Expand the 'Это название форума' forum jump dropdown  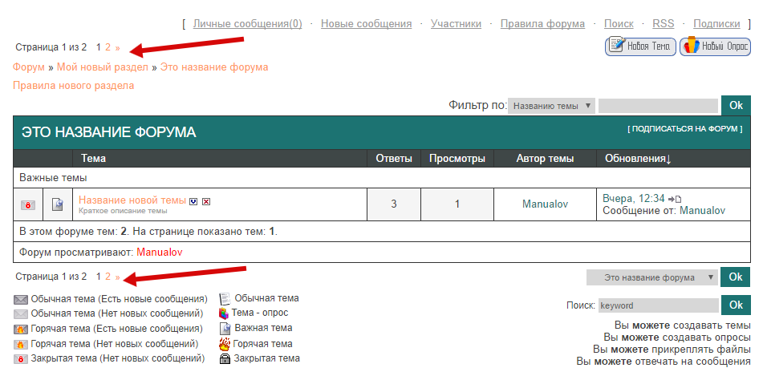651,277
